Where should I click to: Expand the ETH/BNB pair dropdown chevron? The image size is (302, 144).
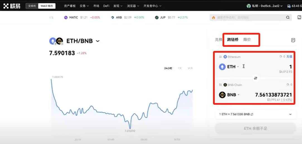98,41
